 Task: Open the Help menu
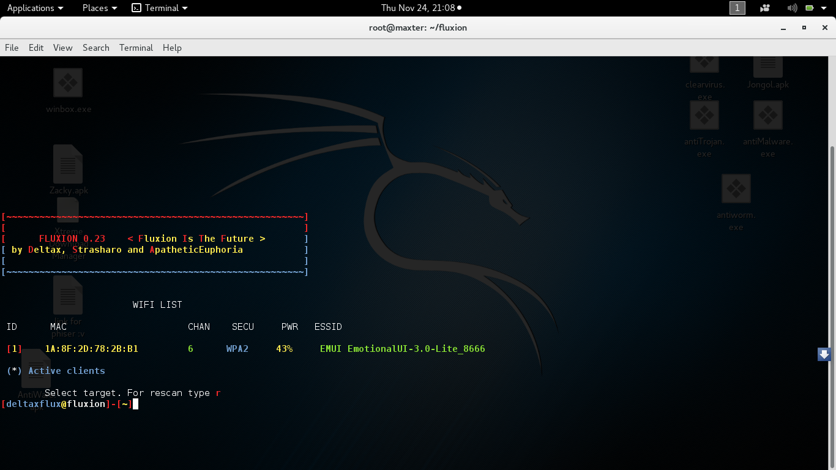pyautogui.click(x=172, y=48)
